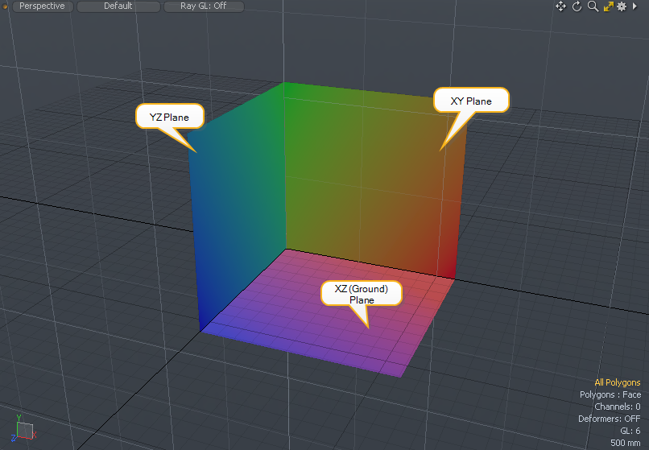The height and width of the screenshot is (450, 649).
Task: Click the XY Plane callout label
Action: tap(471, 101)
